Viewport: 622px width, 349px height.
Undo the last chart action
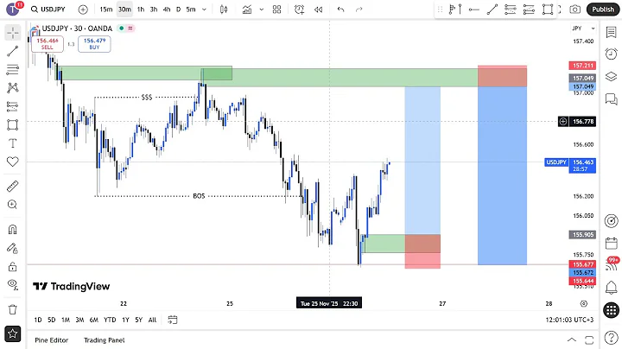[x=340, y=10]
